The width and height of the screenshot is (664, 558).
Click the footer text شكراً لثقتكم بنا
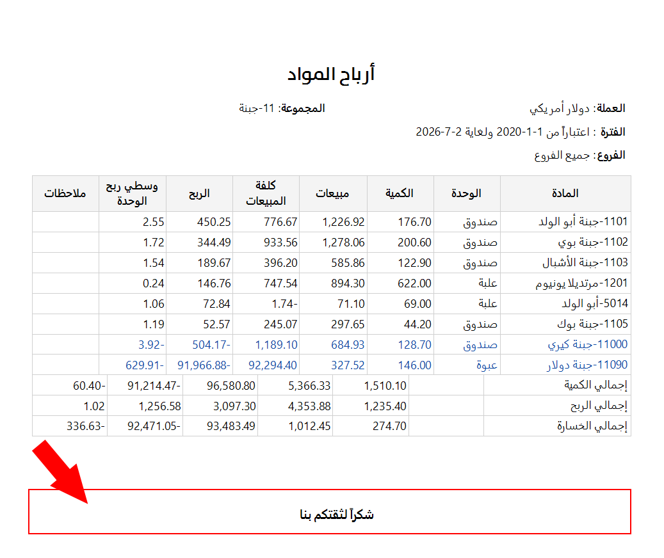click(337, 514)
